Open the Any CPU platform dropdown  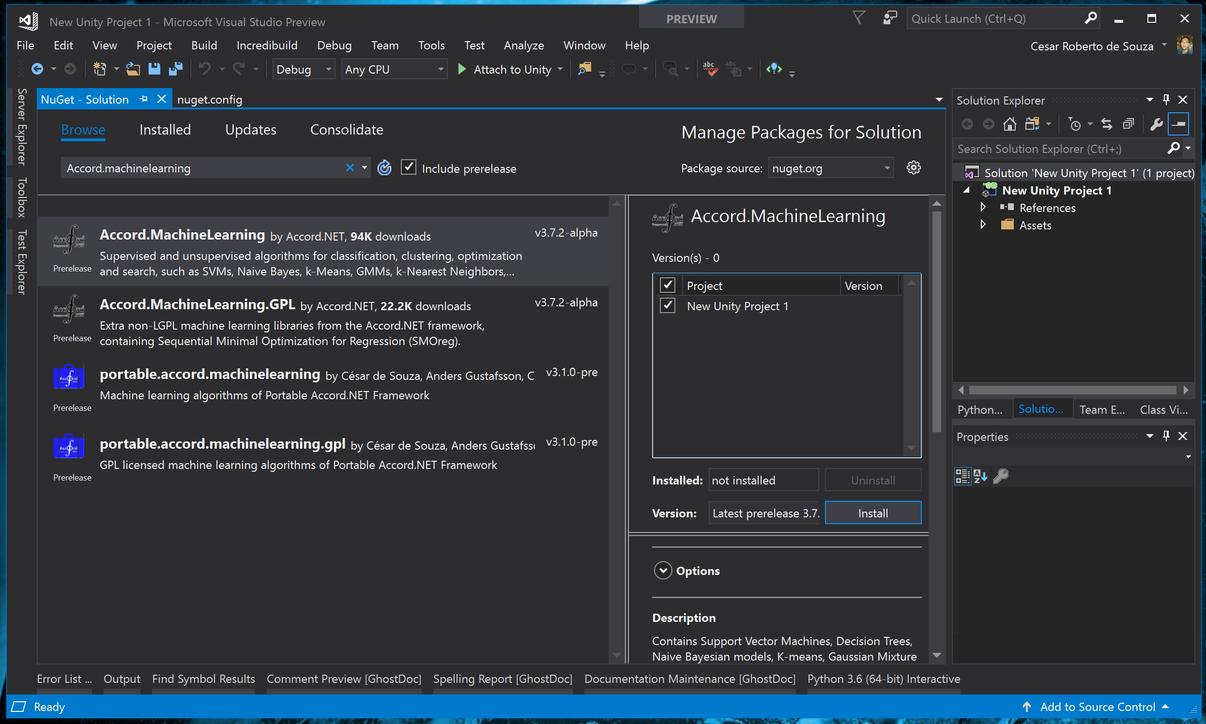(x=395, y=69)
